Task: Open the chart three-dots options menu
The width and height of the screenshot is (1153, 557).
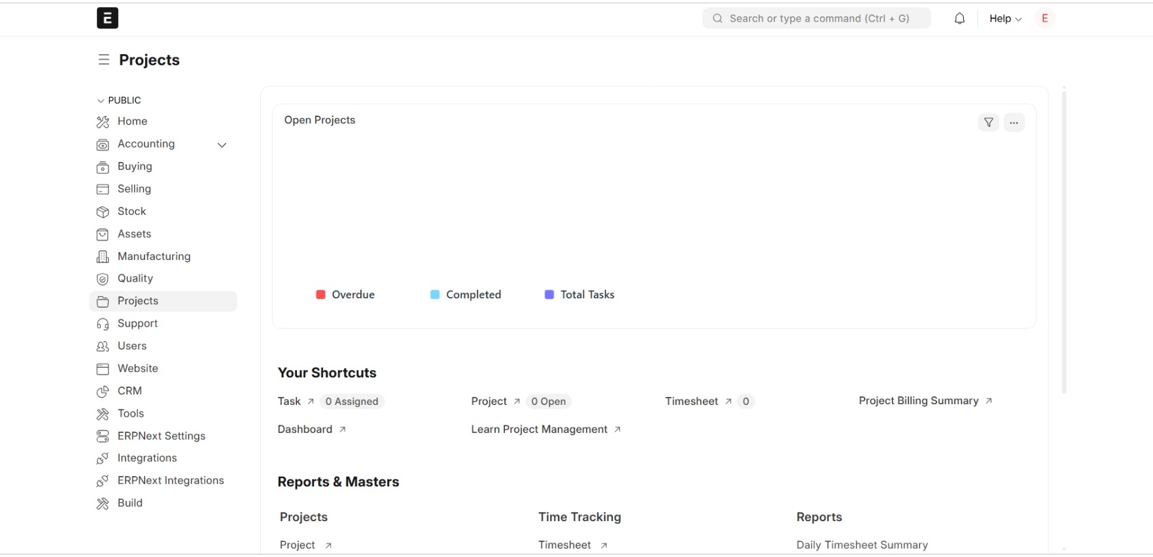Action: pos(1014,122)
